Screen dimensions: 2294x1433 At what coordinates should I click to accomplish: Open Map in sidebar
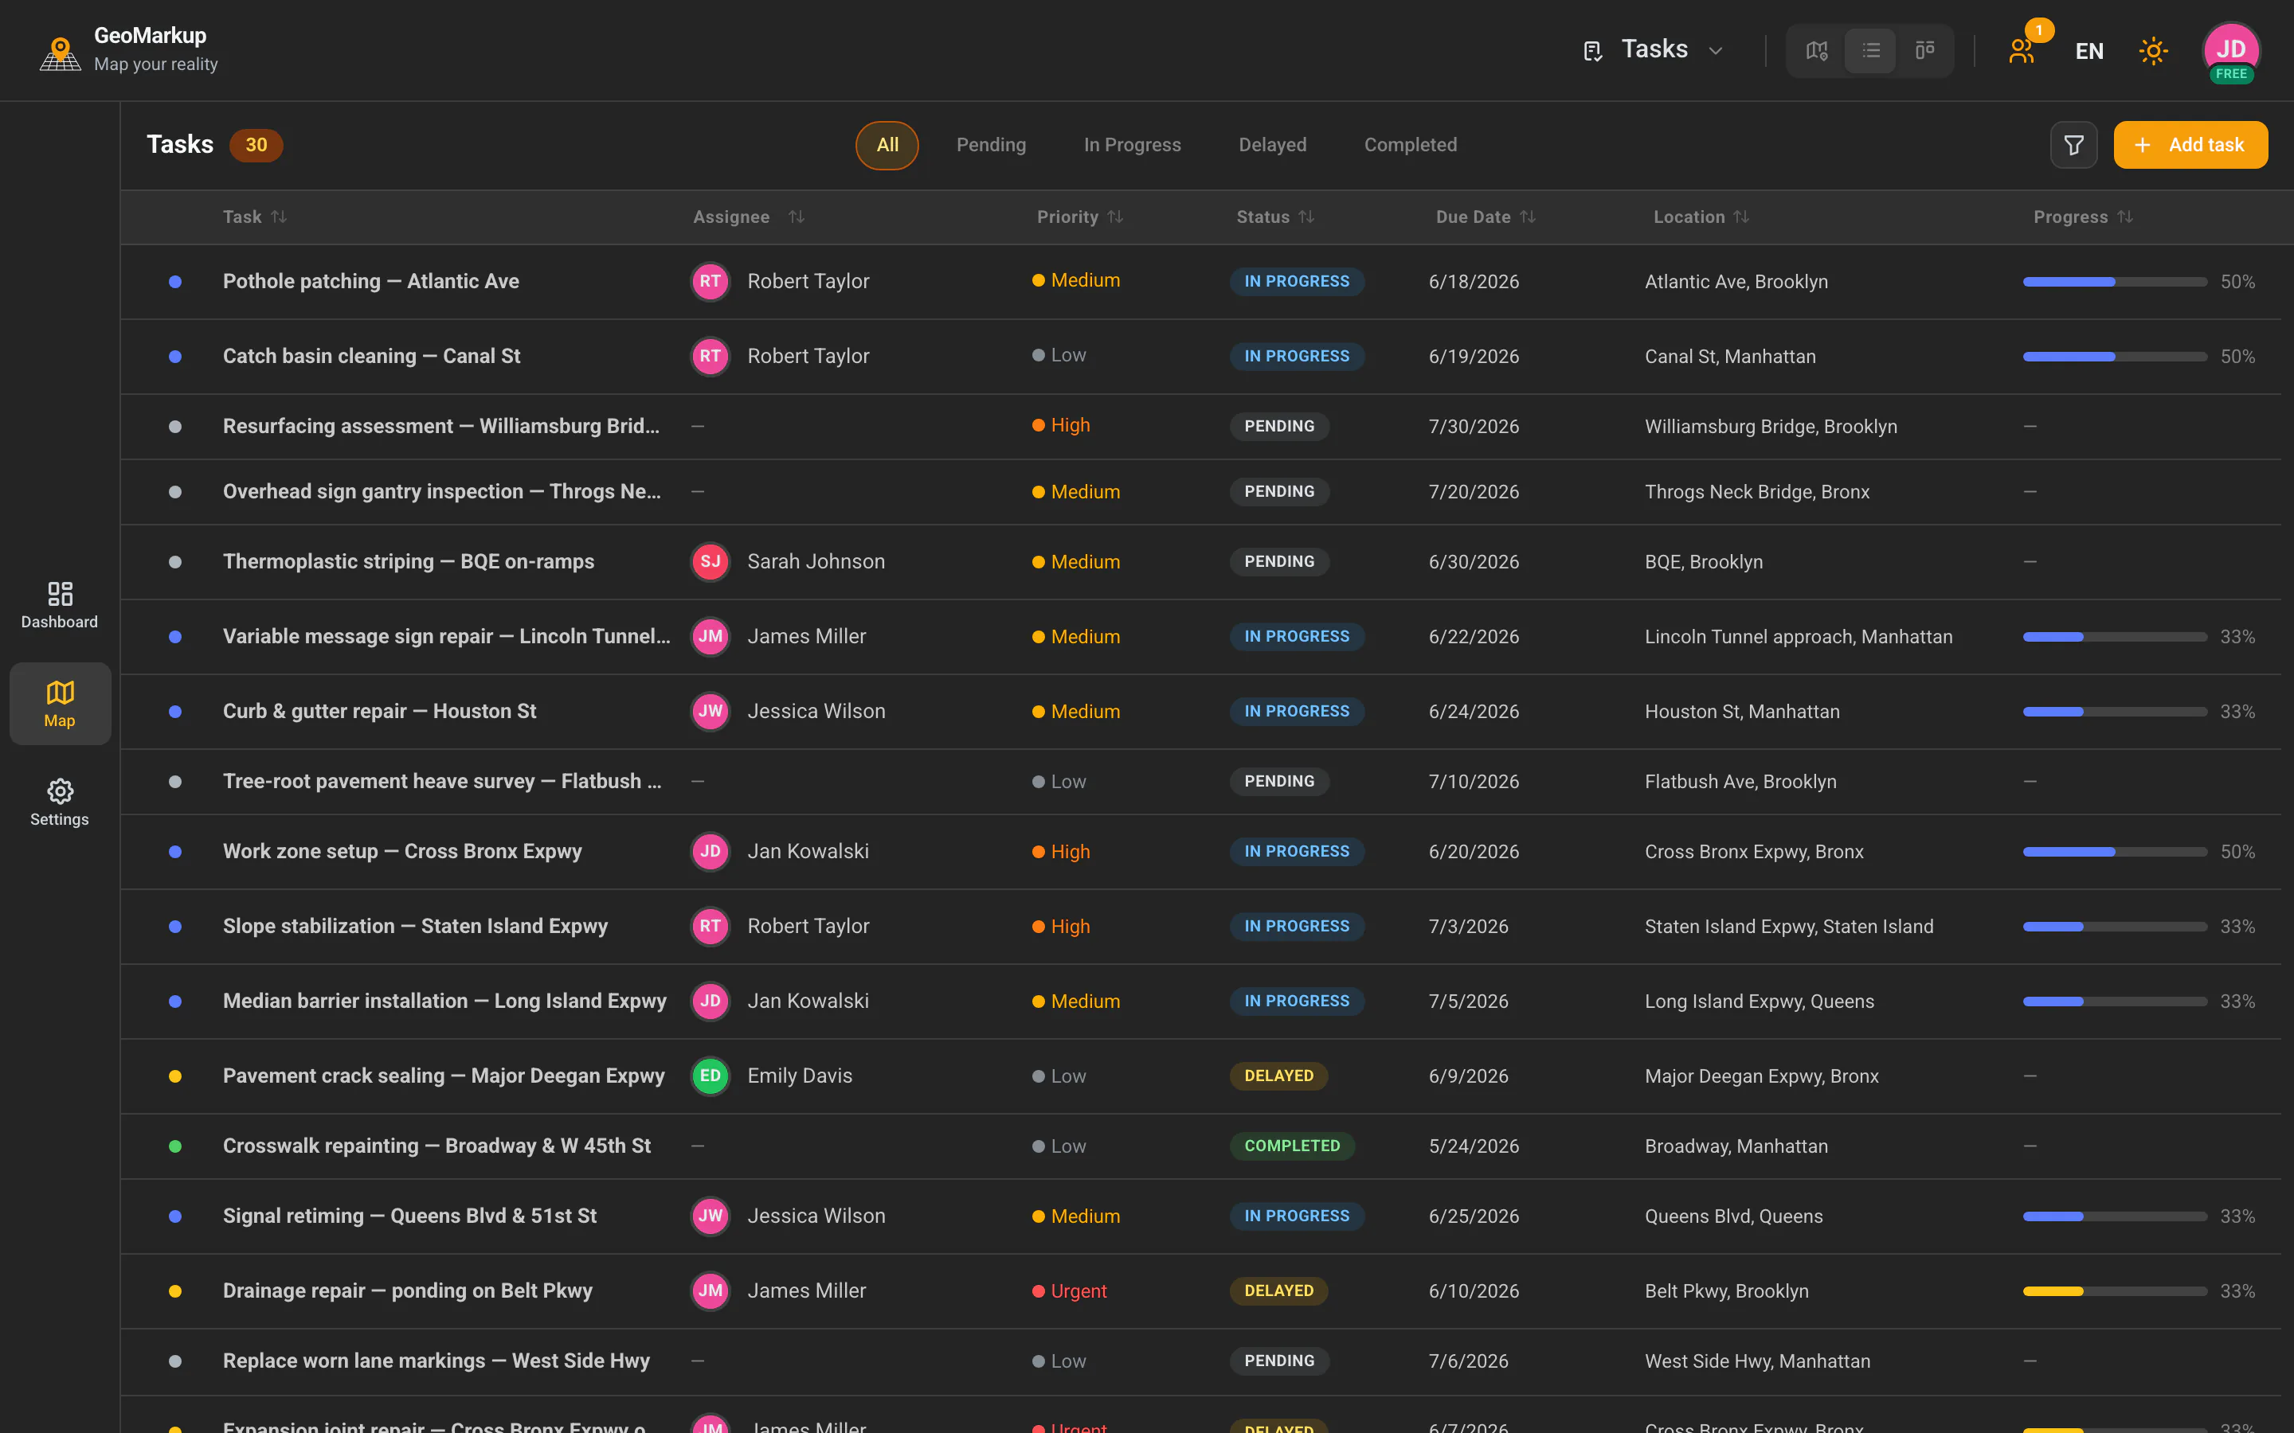pyautogui.click(x=60, y=703)
